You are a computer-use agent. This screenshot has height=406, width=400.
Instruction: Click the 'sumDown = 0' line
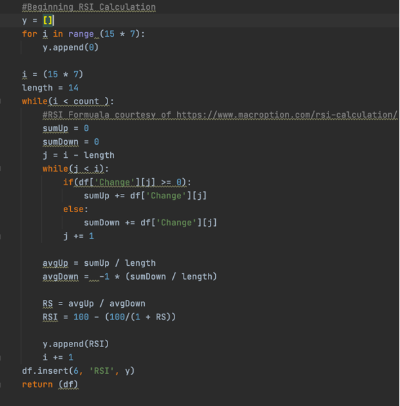[x=71, y=141]
